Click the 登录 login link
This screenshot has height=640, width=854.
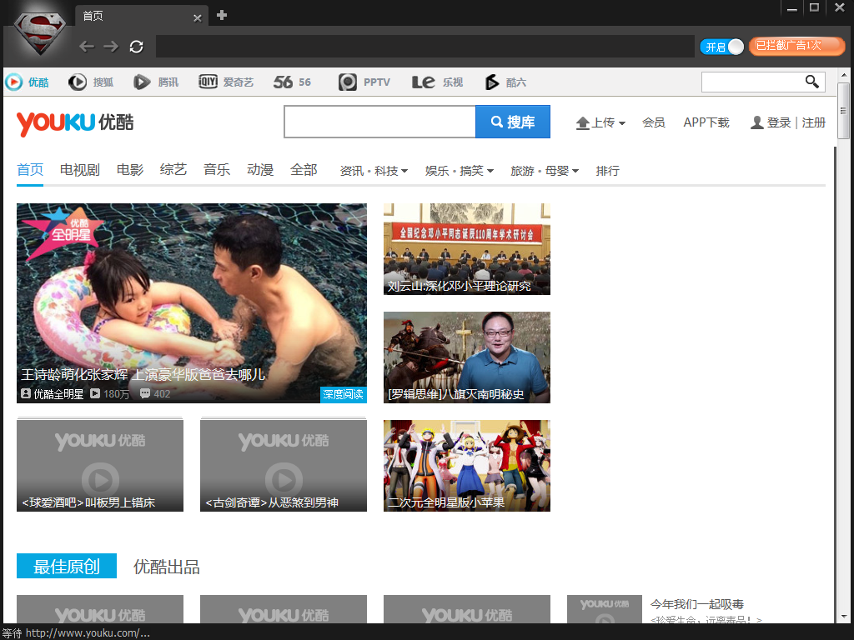[778, 122]
